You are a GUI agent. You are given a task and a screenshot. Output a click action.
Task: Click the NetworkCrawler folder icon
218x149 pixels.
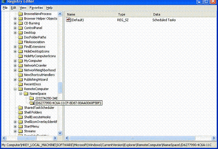tap(20, 66)
